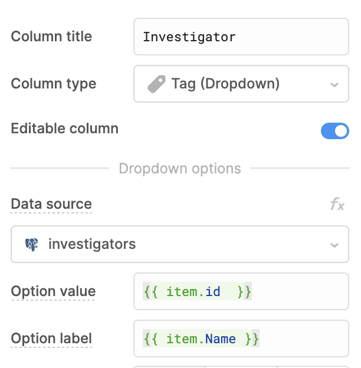Viewport: 361px width, 368px height.
Task: Click the "item.Name" text in Option label
Action: [x=201, y=339]
